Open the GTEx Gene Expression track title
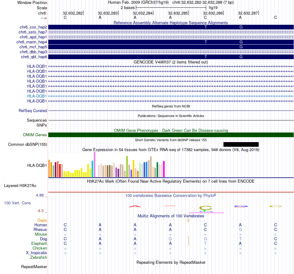This screenshot has width=294, height=274. pyautogui.click(x=171, y=150)
